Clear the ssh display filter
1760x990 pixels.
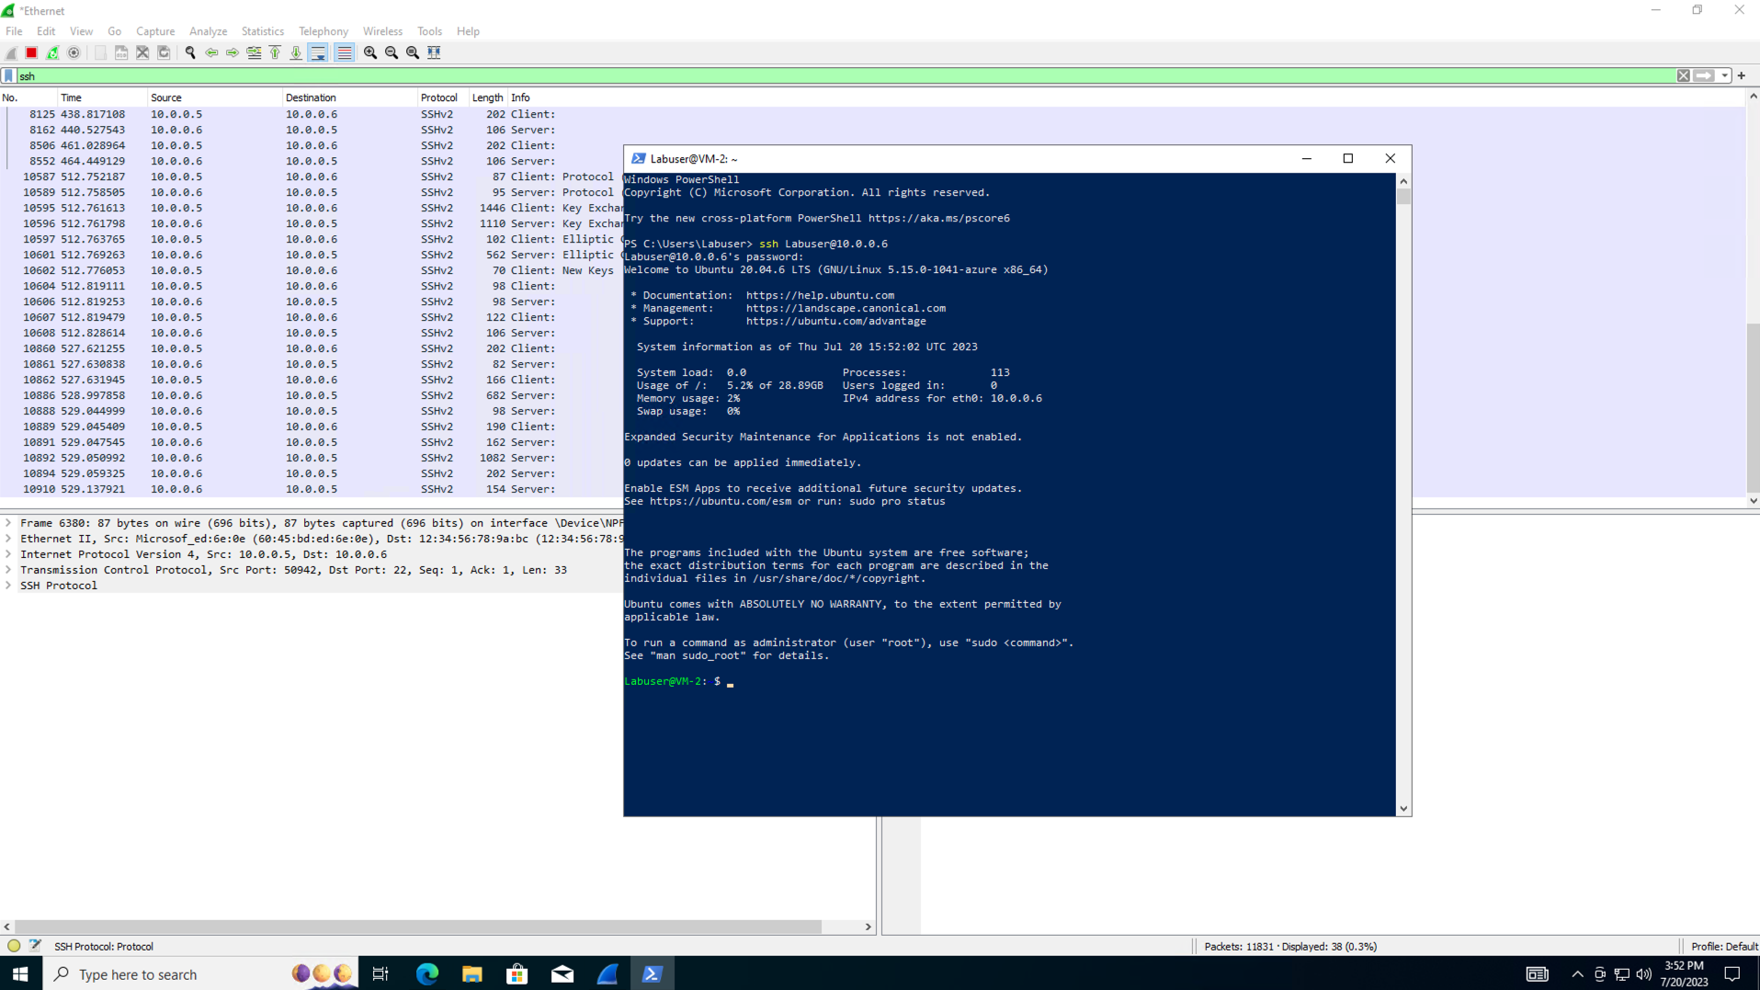[x=1685, y=75]
